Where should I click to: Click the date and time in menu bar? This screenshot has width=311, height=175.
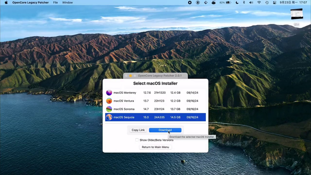tap(293, 3)
